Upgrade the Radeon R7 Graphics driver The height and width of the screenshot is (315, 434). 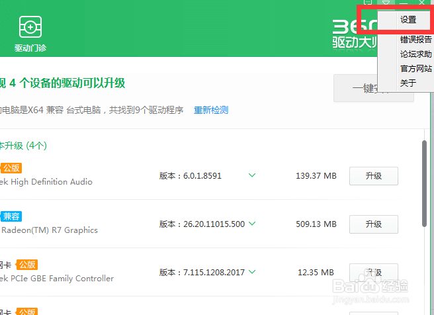point(374,224)
